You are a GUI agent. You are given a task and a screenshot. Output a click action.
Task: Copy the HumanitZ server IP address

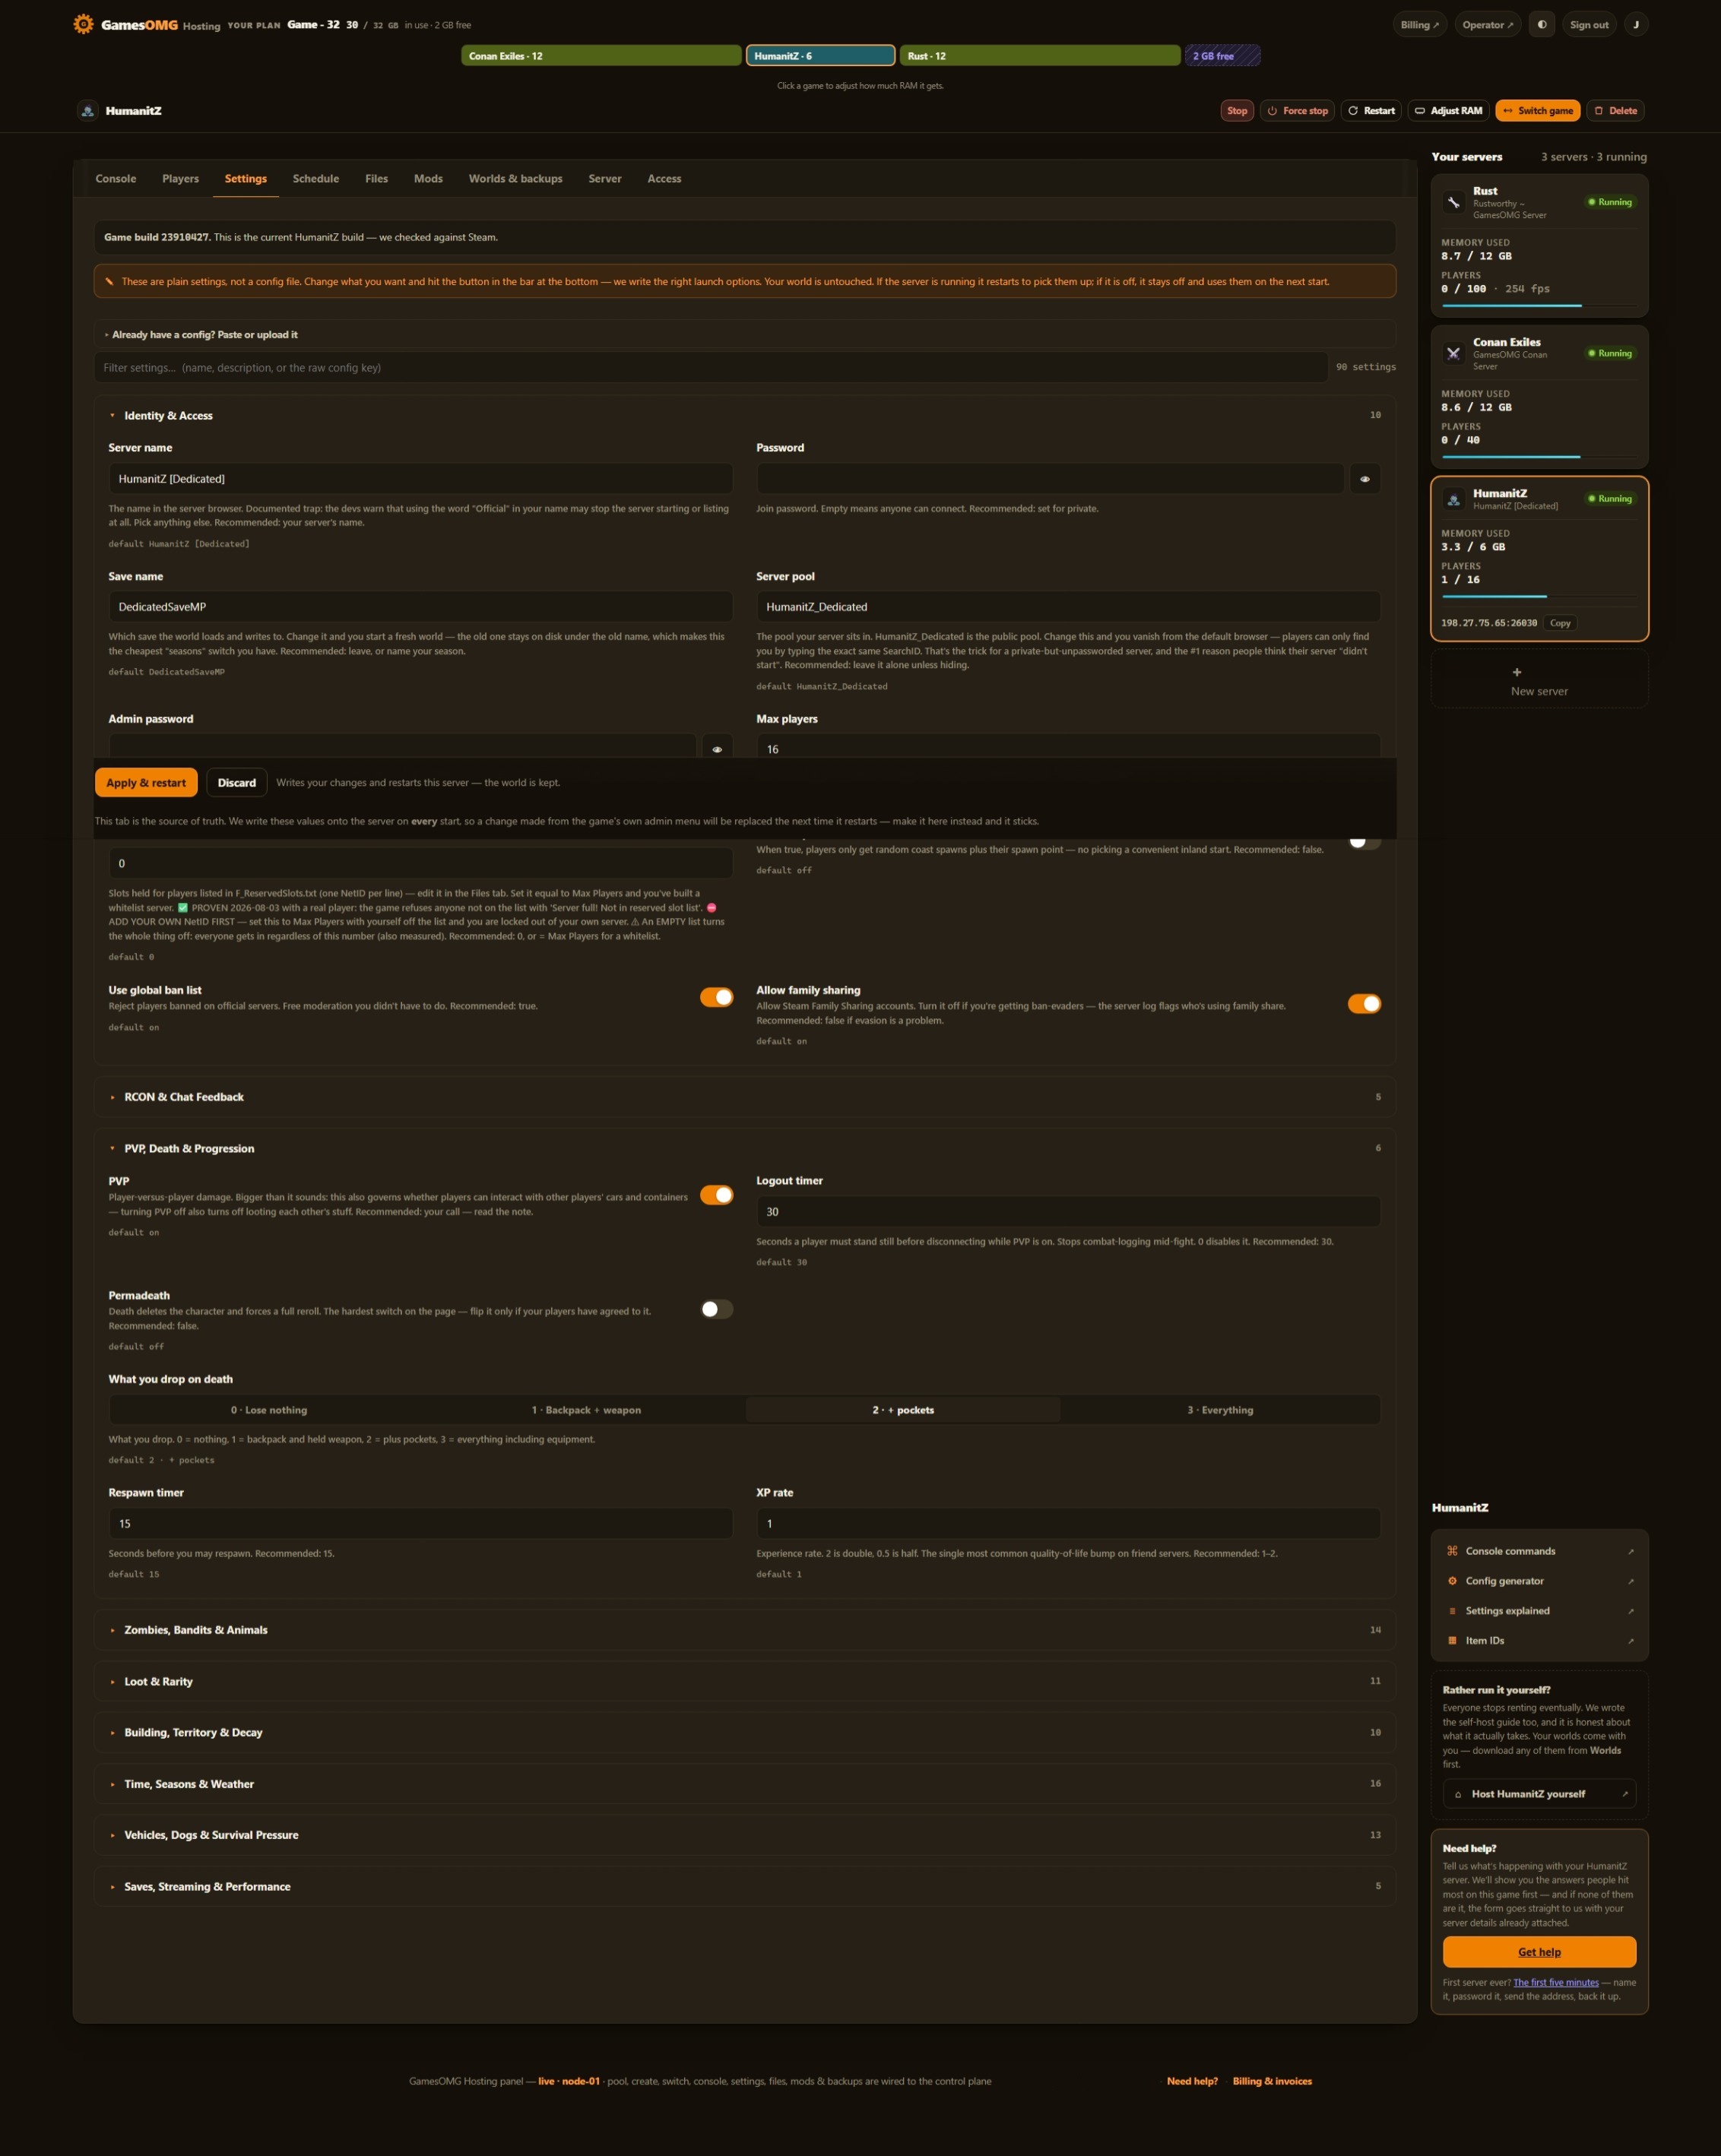coord(1560,623)
